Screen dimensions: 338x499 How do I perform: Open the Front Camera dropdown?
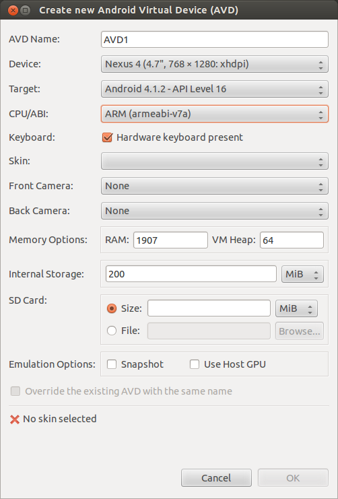click(x=215, y=186)
